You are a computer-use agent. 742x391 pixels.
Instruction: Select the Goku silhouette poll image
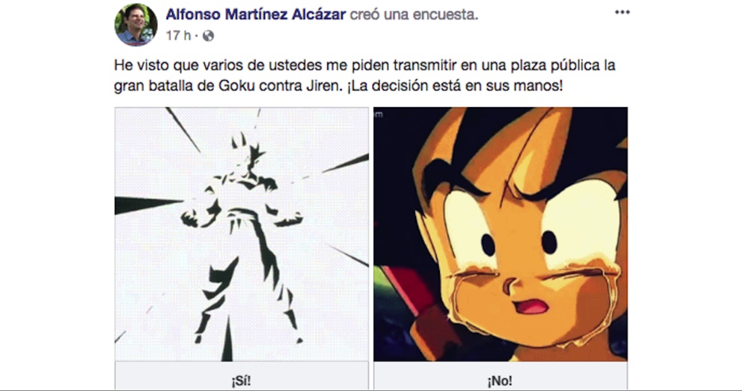241,234
